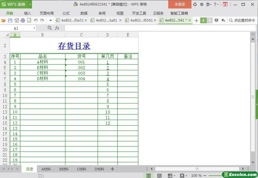258x178 pixels.
Task: Click the hexagon icon in title bar
Action: coord(202,4)
